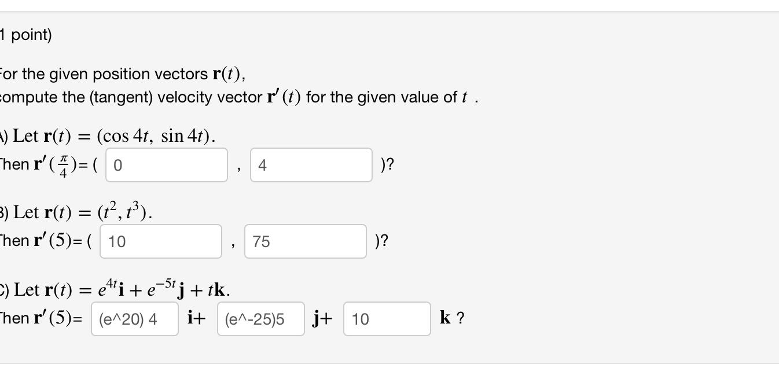Click the answer box after the comma in part A
The width and height of the screenshot is (779, 375).
[313, 165]
